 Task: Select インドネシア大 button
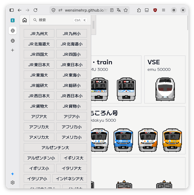70,179
